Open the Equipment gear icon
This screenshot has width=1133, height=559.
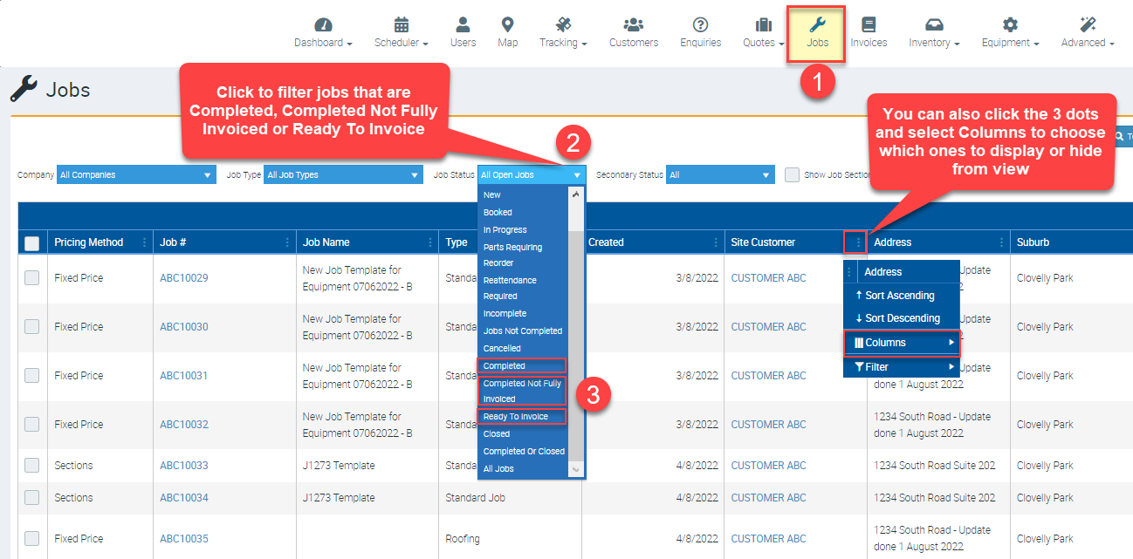(x=1010, y=24)
